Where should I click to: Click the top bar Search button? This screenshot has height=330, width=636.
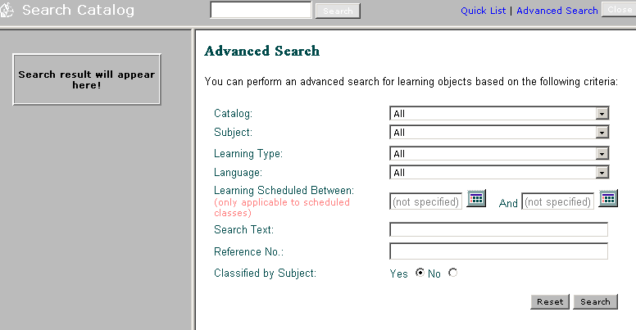point(338,11)
